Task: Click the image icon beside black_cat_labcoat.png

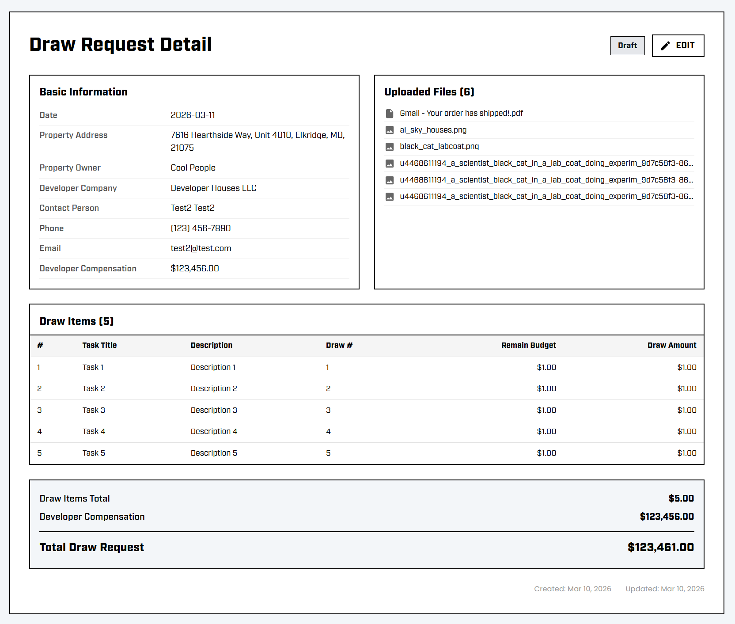Action: pyautogui.click(x=390, y=147)
